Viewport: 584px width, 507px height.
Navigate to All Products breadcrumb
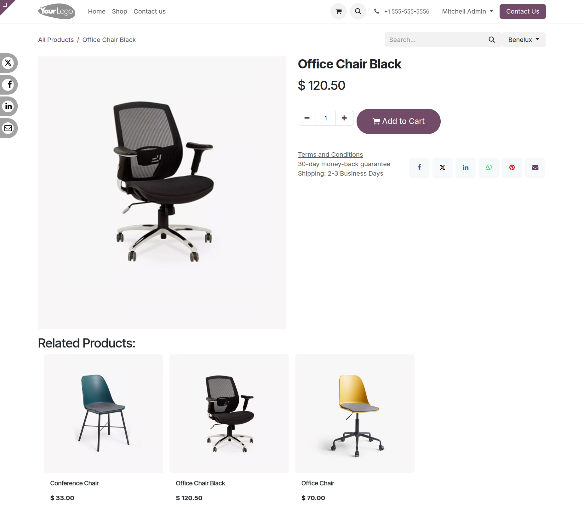click(x=56, y=40)
